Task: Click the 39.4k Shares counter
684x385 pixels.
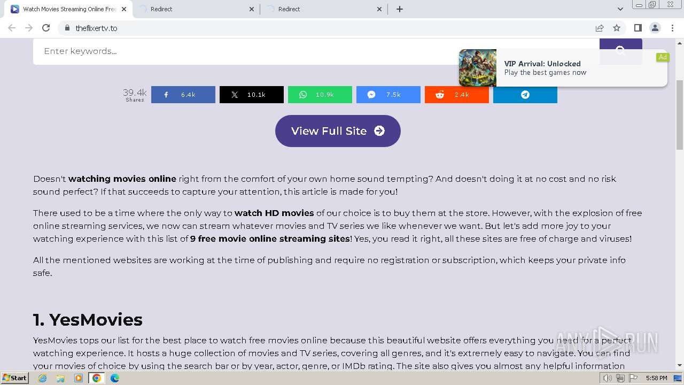Action: tap(135, 95)
